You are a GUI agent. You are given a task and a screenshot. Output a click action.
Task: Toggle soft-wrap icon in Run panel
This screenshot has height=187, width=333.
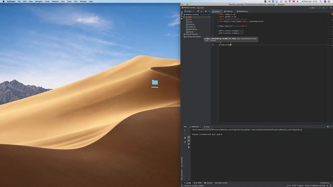[188, 137]
